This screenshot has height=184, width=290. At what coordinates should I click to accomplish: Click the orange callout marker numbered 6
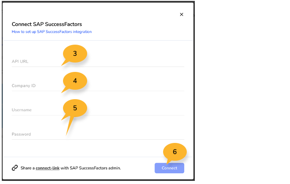174,152
